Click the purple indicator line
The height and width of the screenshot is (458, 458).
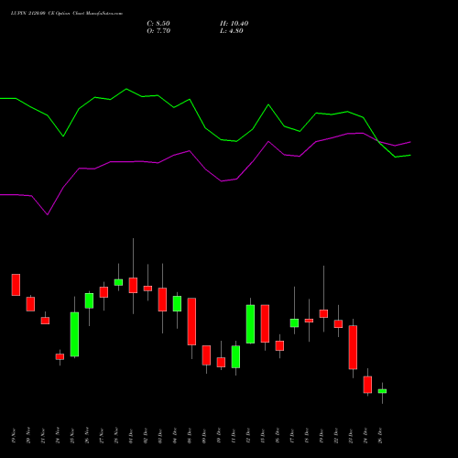[205, 169]
